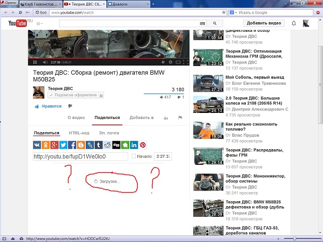Viewport: 323px width, 242px height.
Task: Open a new browser tab
Action: point(153,4)
